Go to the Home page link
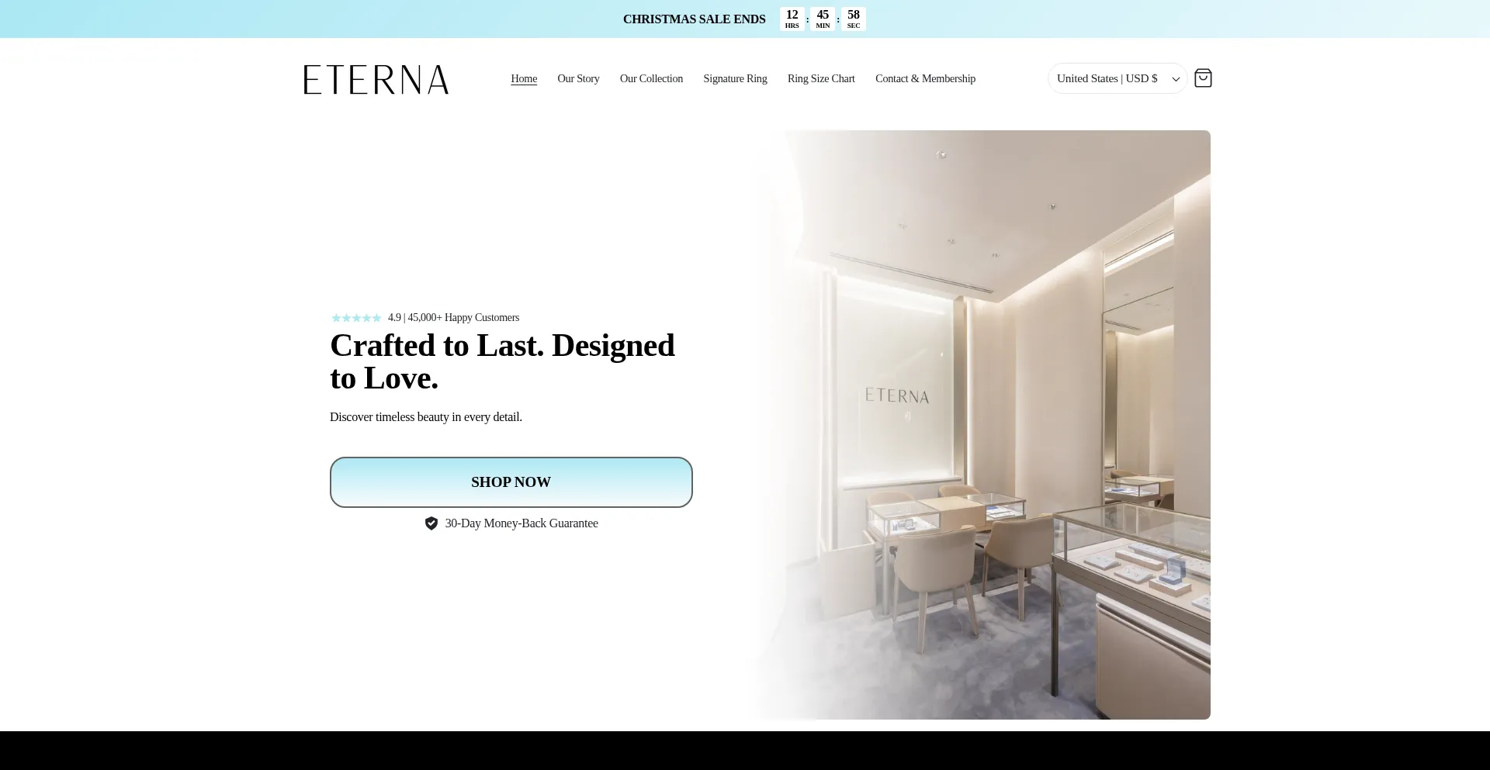Image resolution: width=1490 pixels, height=770 pixels. (524, 78)
